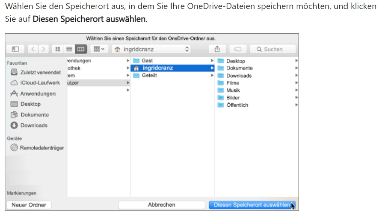Click the home icon in path popup
Image resolution: width=388 pixels, height=213 pixels.
click(x=118, y=50)
